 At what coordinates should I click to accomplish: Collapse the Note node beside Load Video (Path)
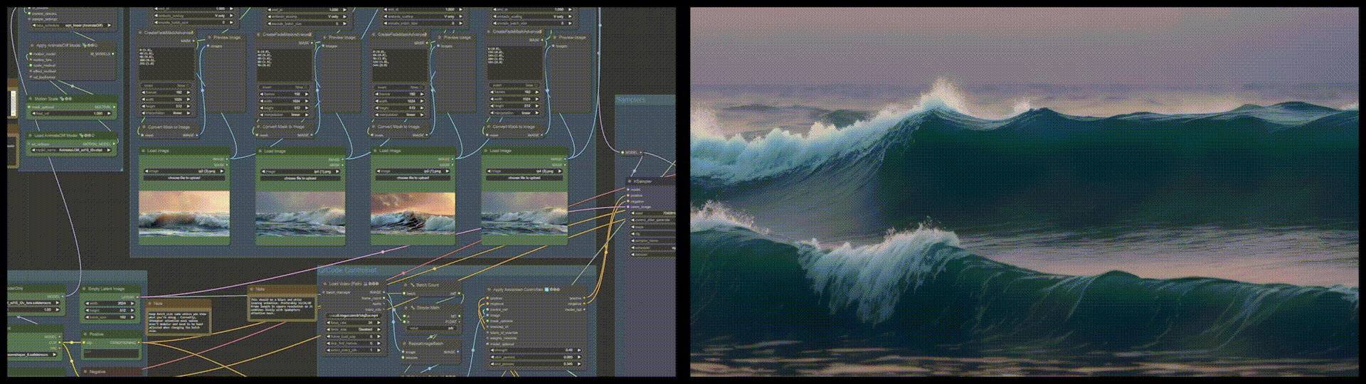click(251, 289)
